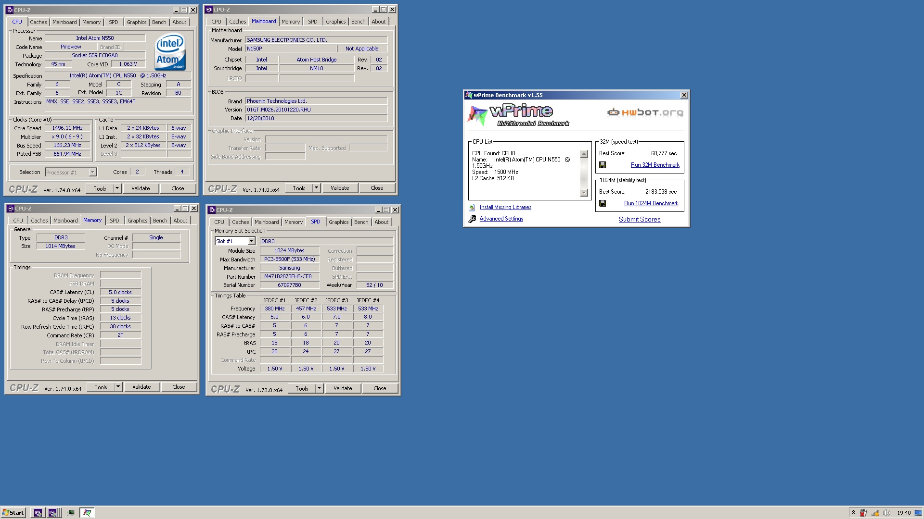Click Install Missing Libraries link
This screenshot has height=519, width=924.
(x=505, y=207)
